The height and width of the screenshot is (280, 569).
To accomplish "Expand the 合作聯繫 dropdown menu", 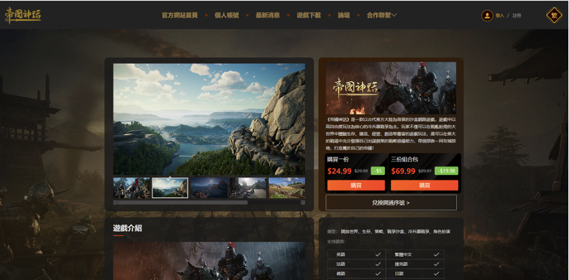I will tap(382, 15).
